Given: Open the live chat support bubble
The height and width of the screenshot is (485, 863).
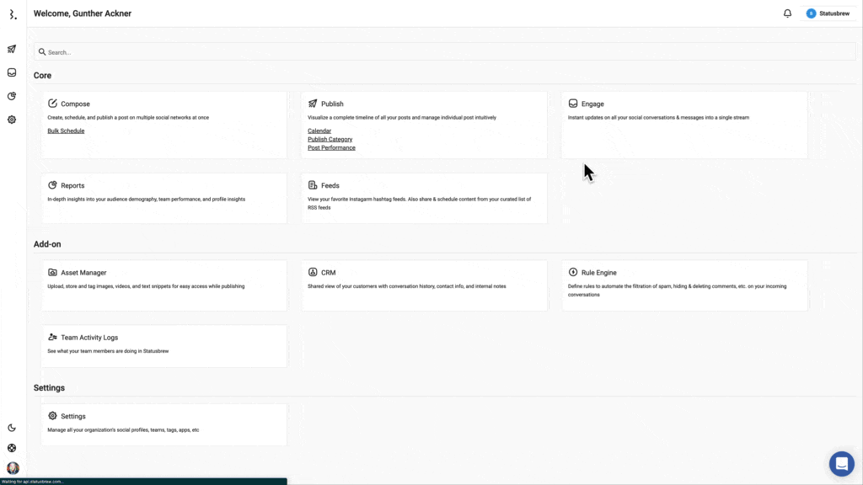Looking at the screenshot, I should [841, 464].
